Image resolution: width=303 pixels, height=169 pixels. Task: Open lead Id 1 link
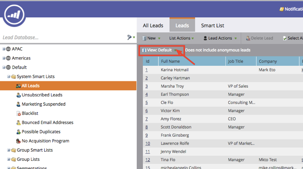coord(146,70)
